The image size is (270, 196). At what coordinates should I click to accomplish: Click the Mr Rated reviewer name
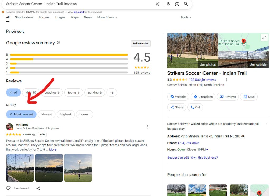[x=22, y=125]
